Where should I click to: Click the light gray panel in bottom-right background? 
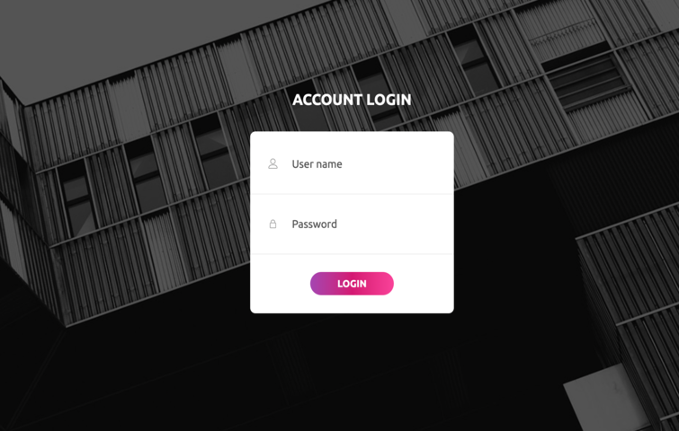point(606,400)
